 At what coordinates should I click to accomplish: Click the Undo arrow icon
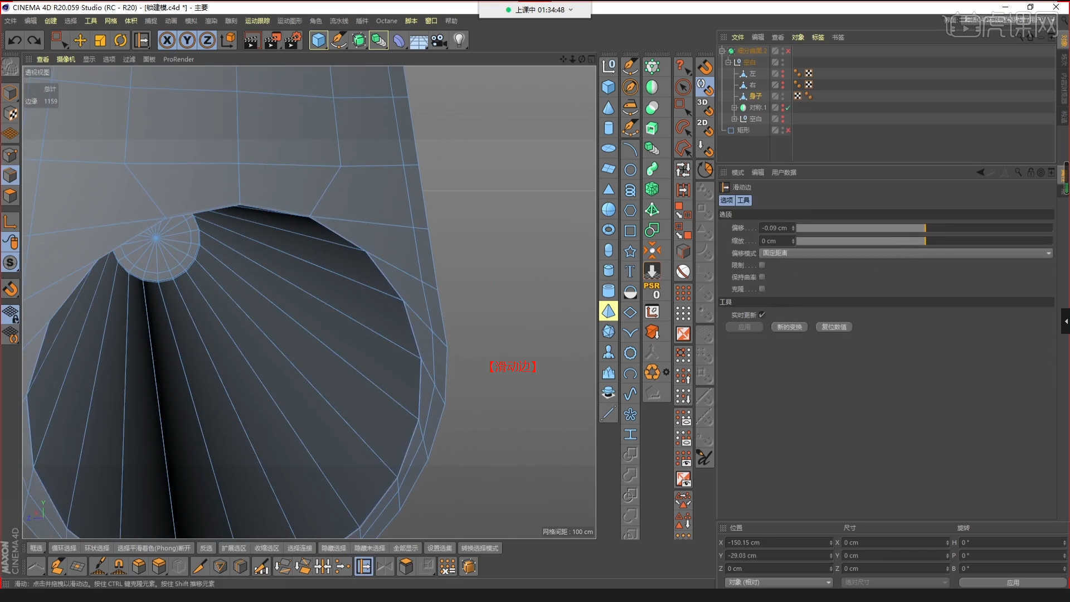[x=15, y=40]
